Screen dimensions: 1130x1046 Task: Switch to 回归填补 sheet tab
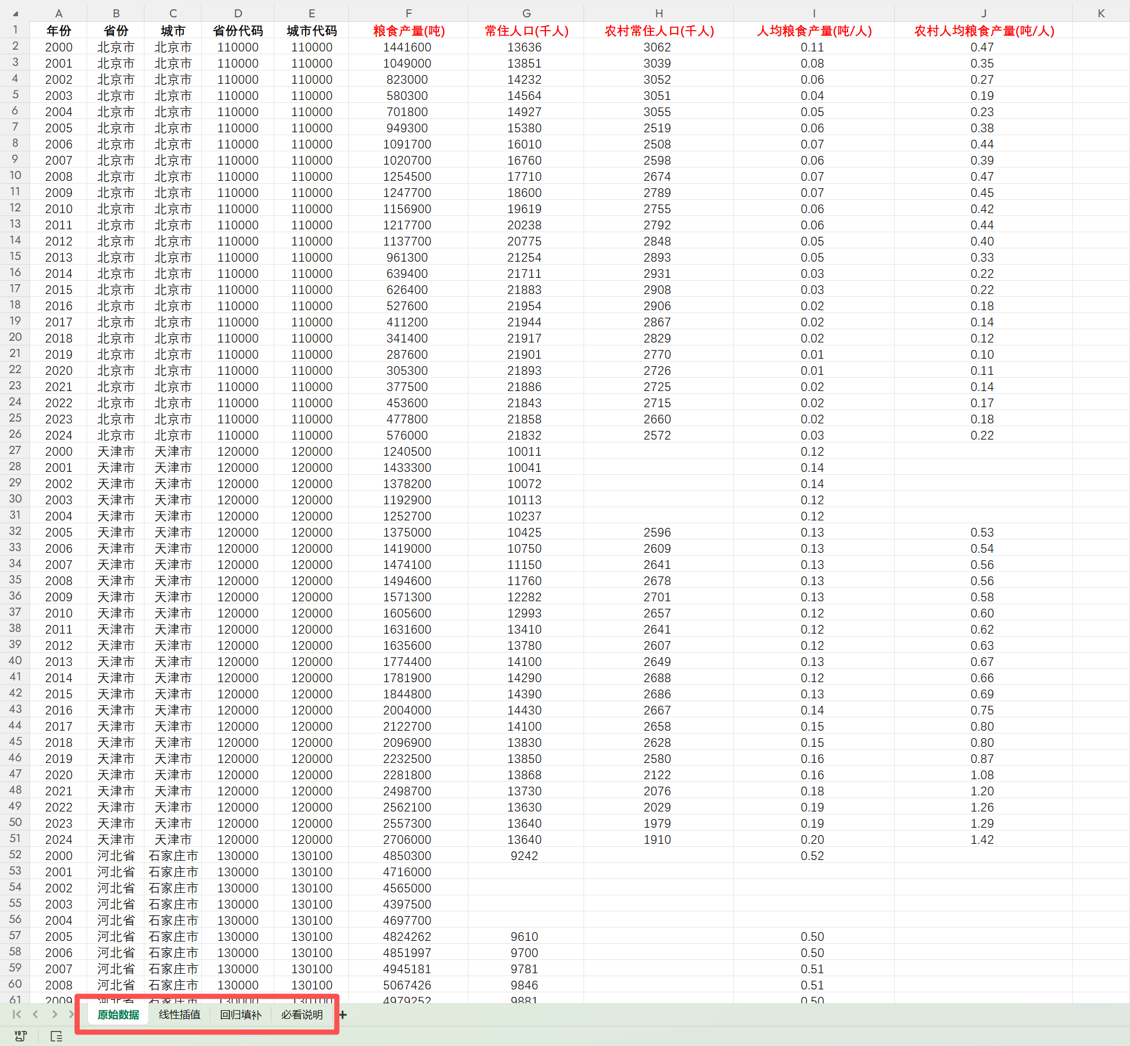(240, 1015)
